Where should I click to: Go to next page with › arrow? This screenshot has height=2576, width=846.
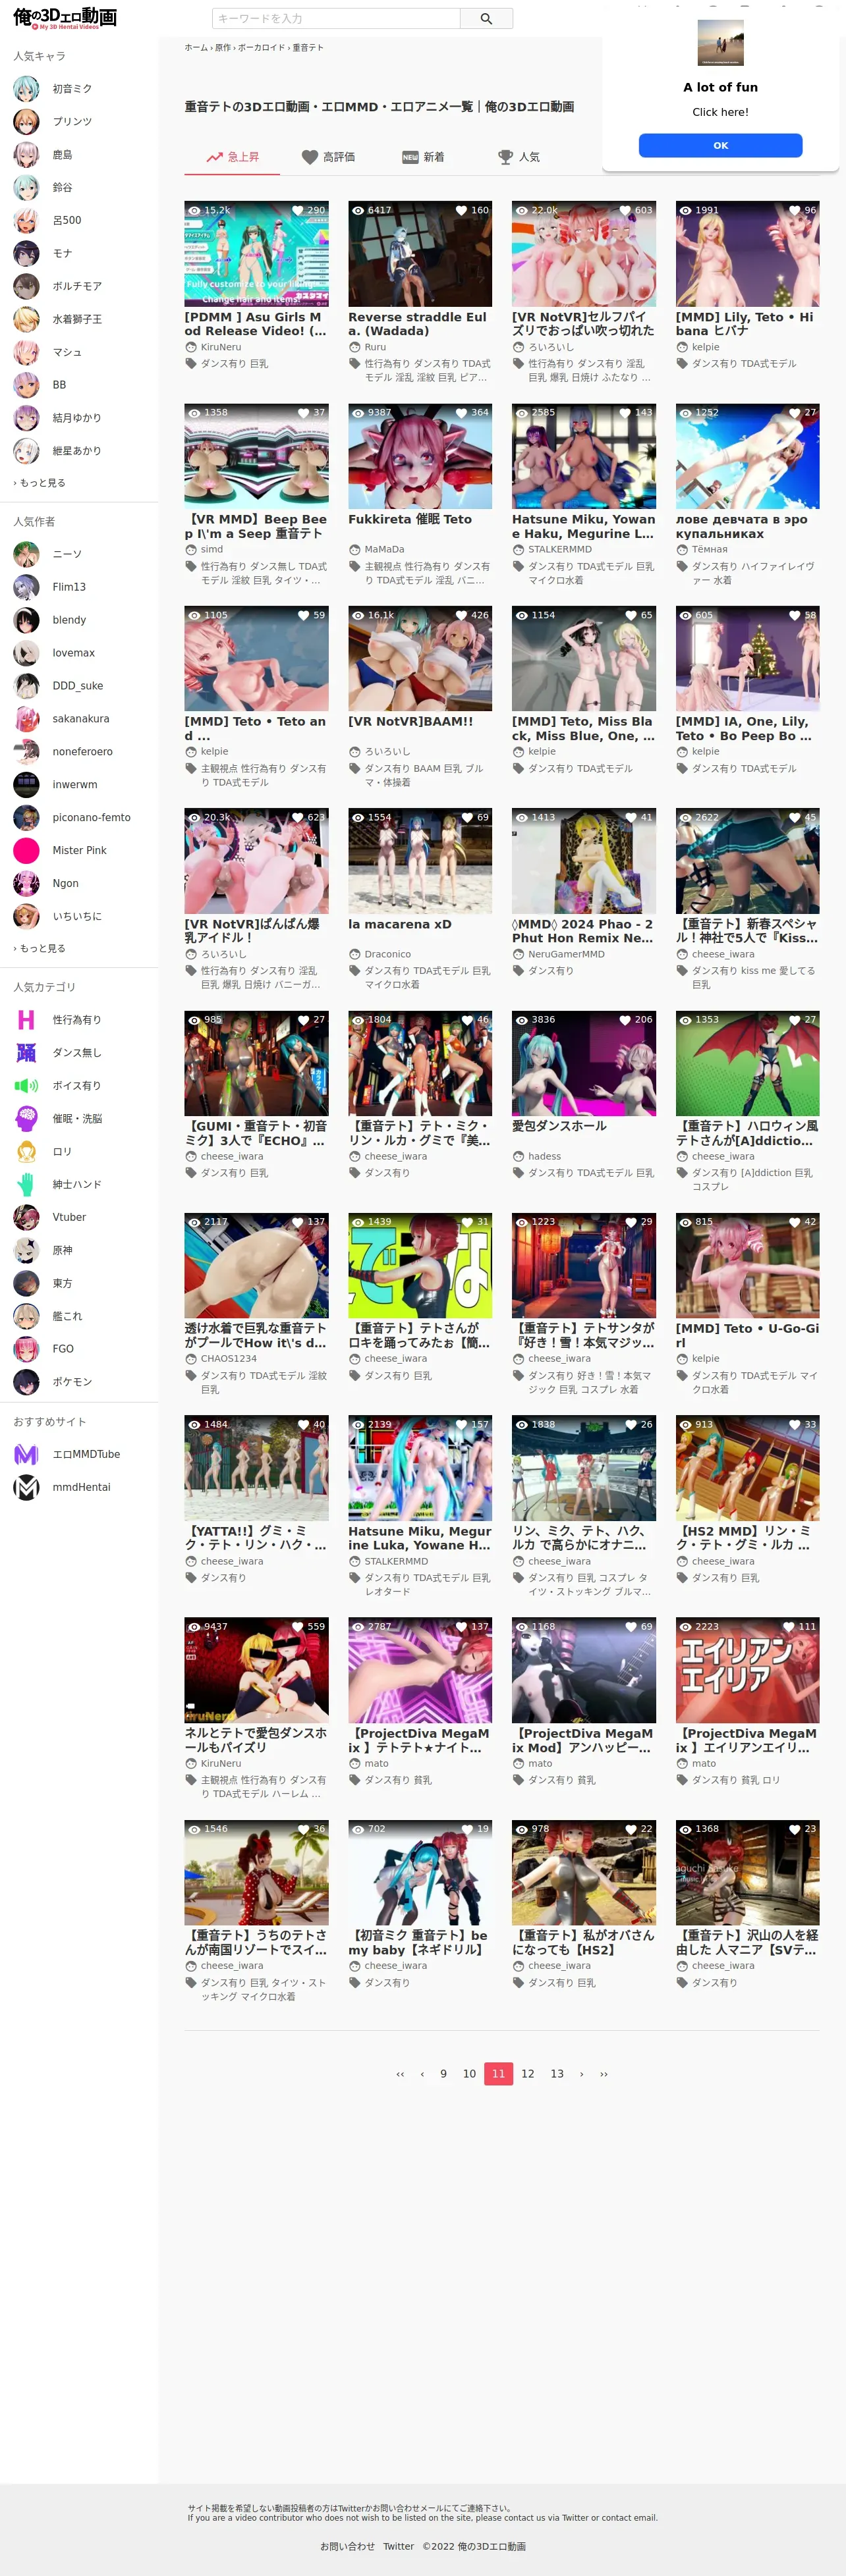point(582,2074)
